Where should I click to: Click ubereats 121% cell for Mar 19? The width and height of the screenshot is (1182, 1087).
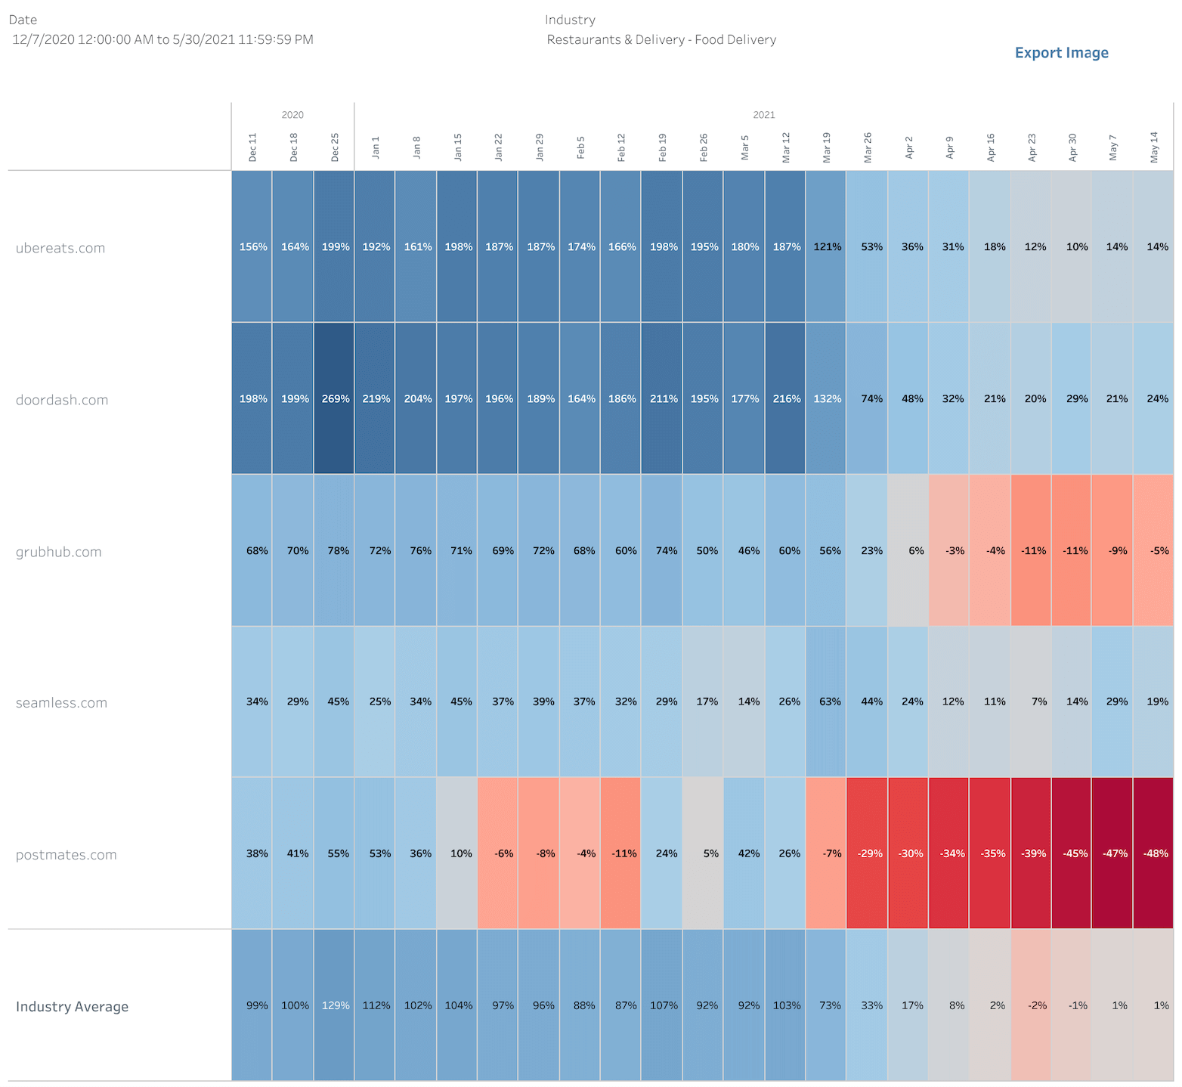coord(827,246)
